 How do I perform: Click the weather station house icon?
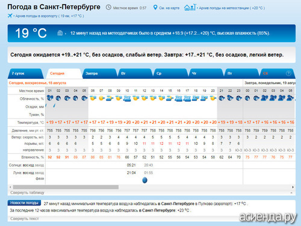(x=190, y=7)
